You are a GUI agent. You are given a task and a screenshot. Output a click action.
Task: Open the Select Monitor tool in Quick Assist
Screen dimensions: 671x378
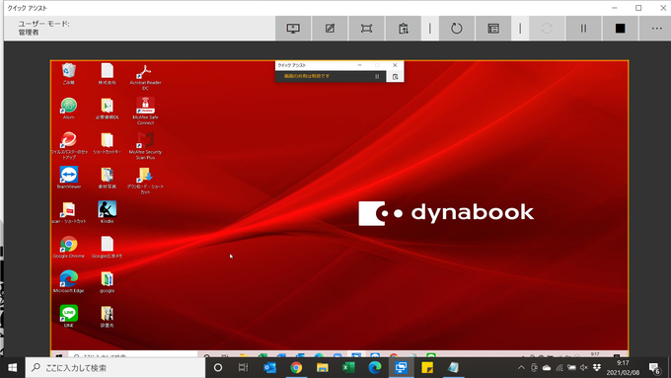[293, 29]
